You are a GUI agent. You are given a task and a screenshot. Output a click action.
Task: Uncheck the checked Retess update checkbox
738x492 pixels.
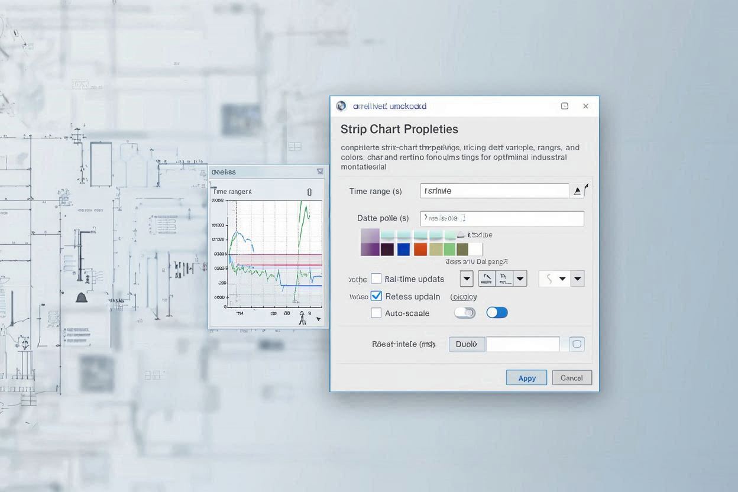click(x=376, y=296)
